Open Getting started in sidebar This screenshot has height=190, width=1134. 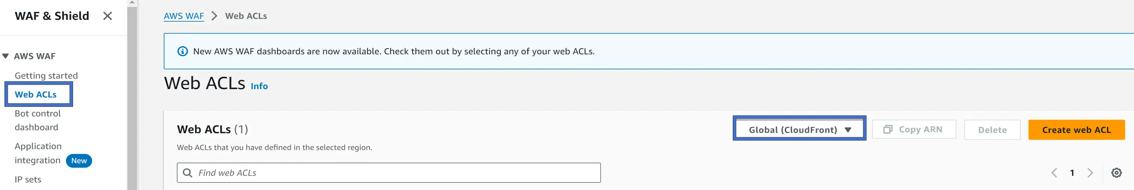coord(46,75)
